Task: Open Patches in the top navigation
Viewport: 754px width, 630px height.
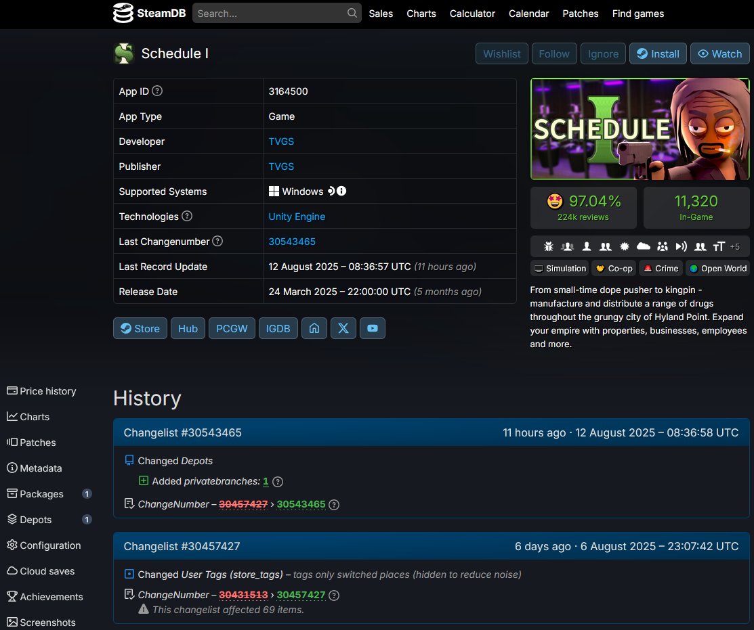Action: click(581, 14)
